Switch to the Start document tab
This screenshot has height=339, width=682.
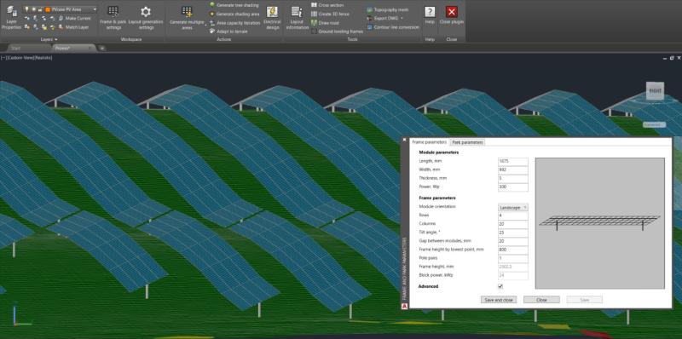pos(15,48)
